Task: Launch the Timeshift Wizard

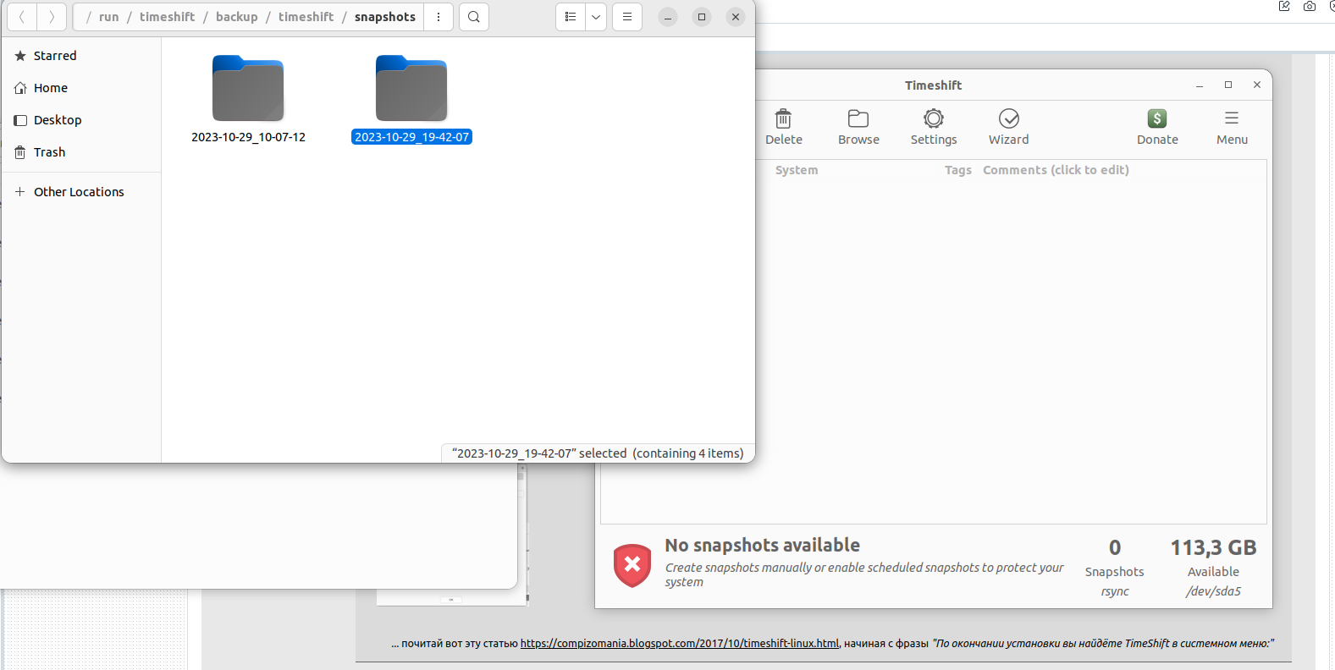Action: [x=1009, y=128]
